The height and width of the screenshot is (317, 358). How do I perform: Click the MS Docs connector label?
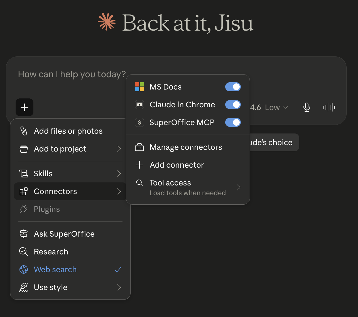166,87
